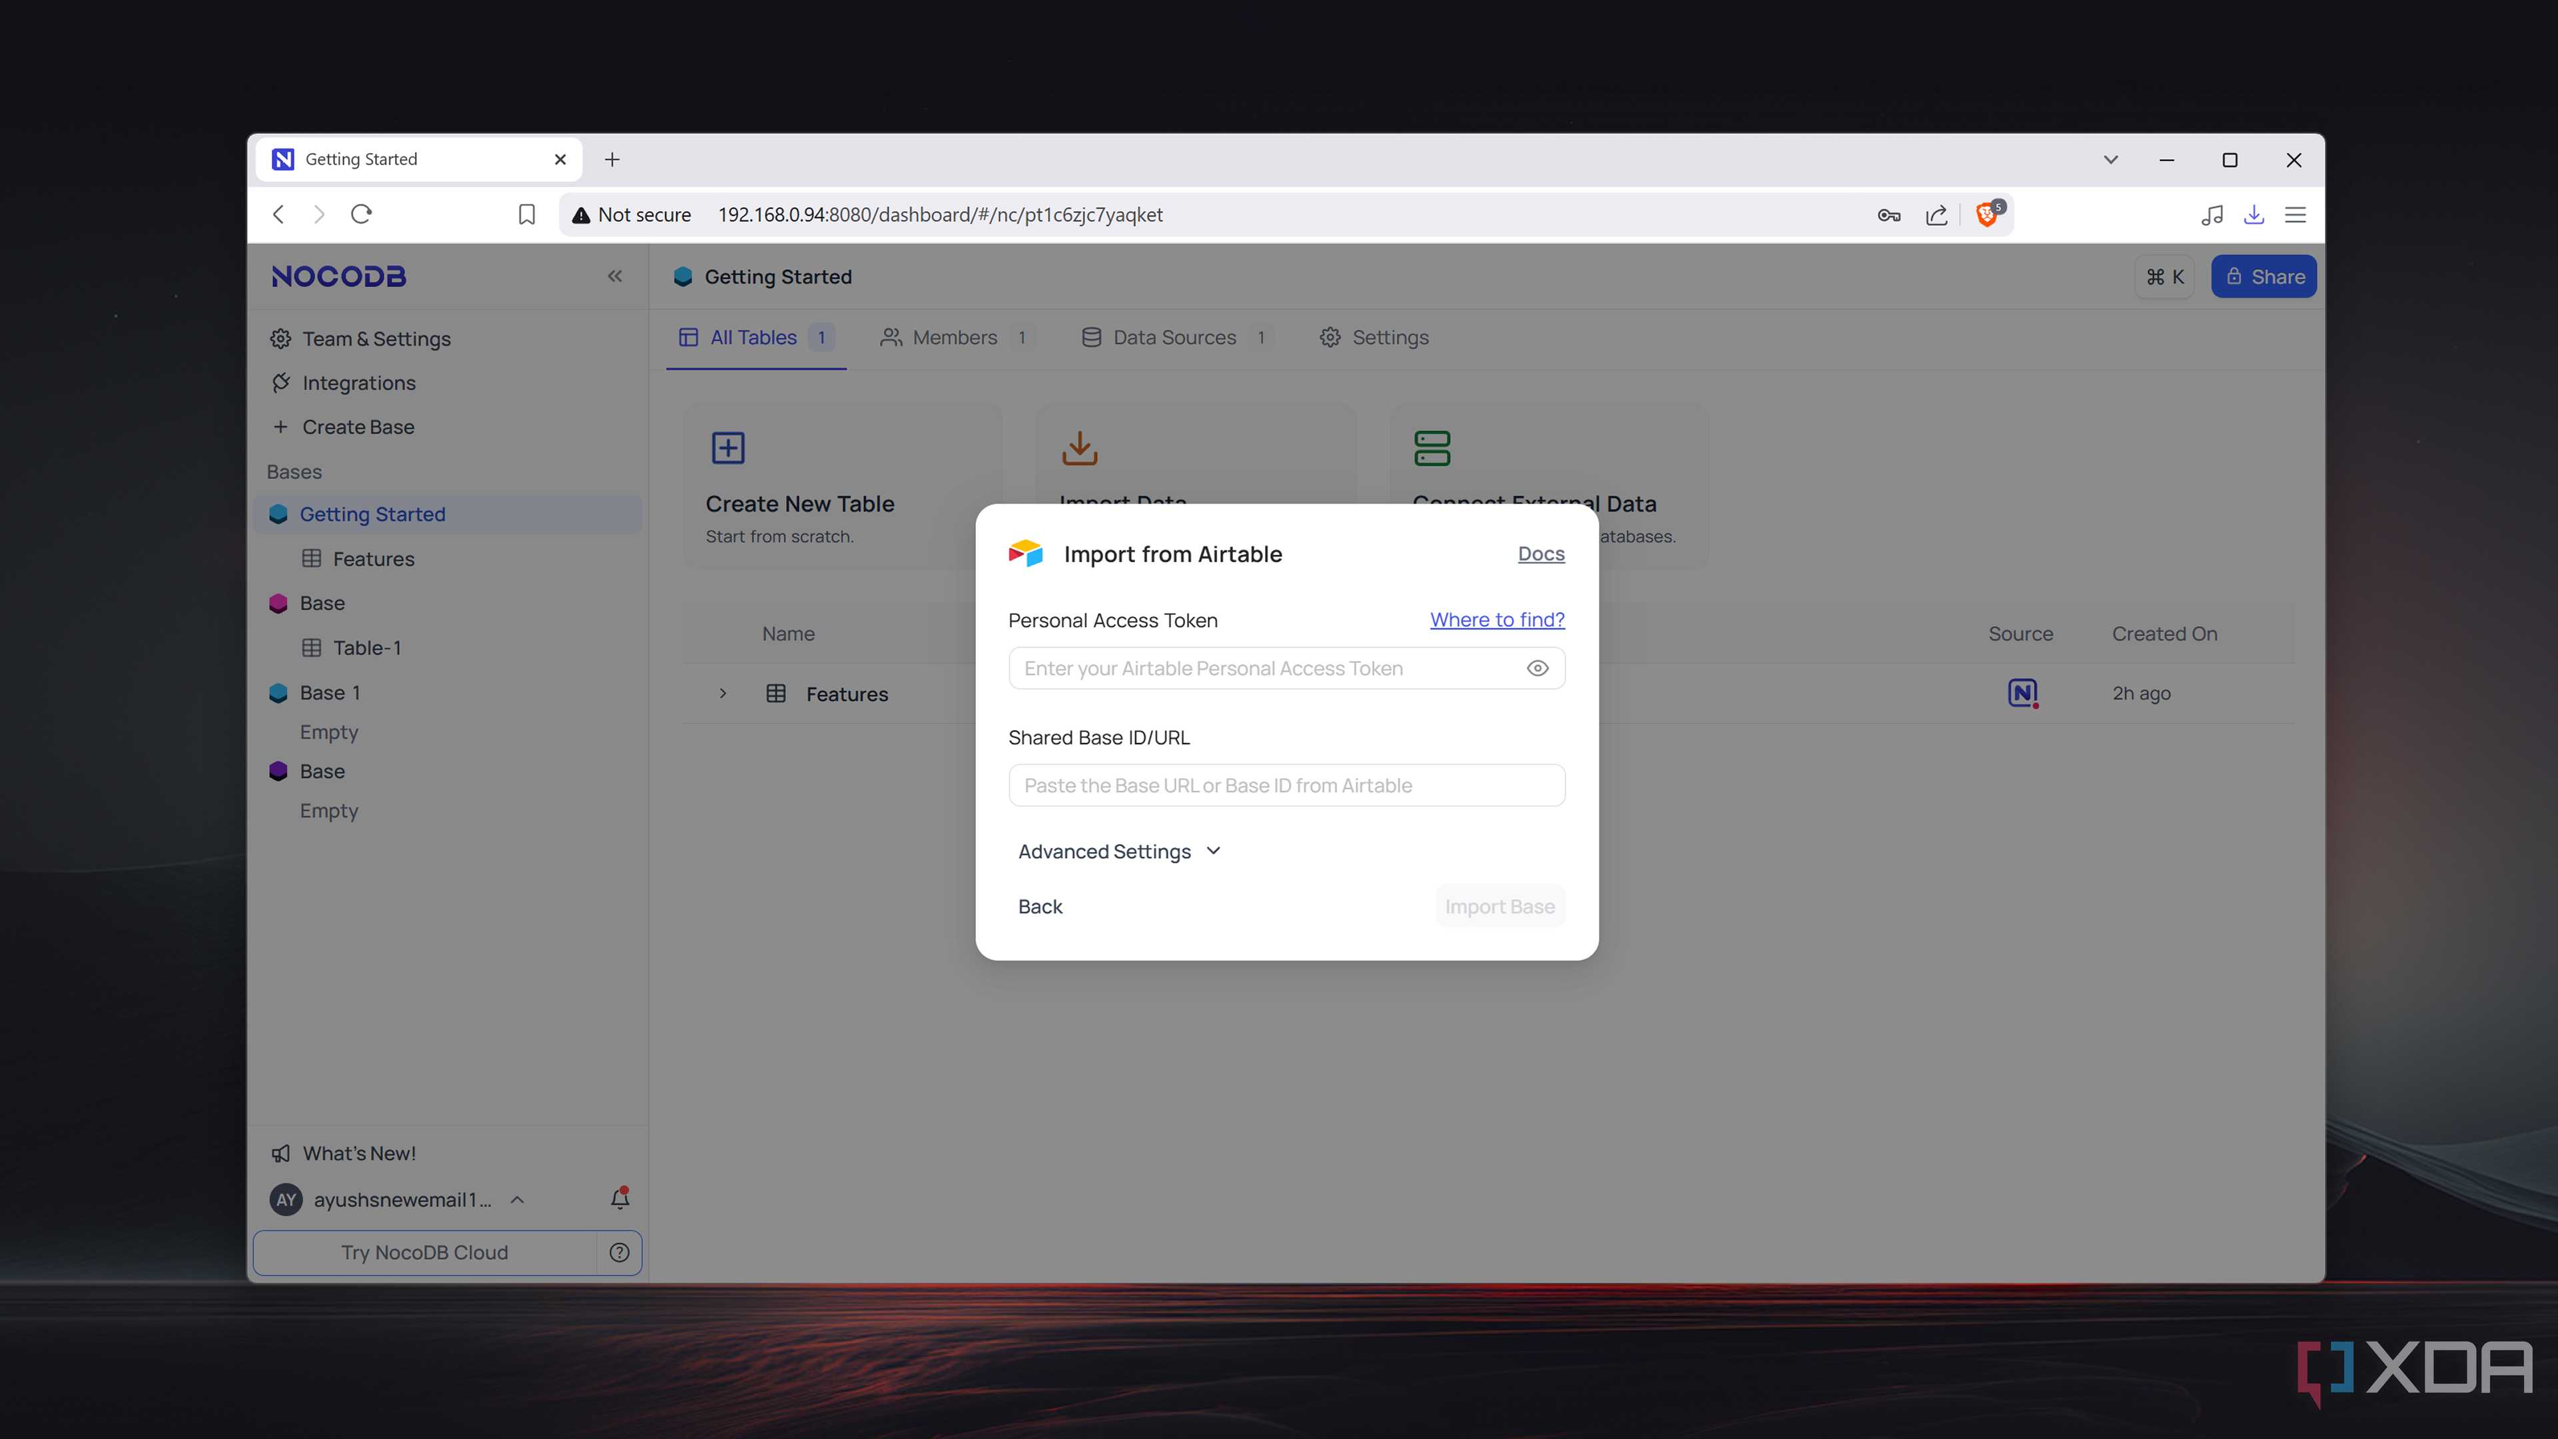Bookmark the page with the bookmark icon
2558x1439 pixels.
[526, 215]
